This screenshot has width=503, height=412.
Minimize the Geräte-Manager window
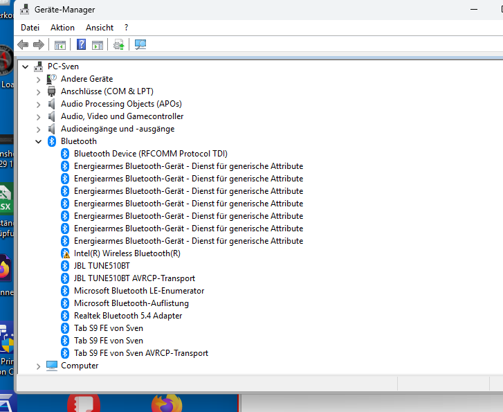point(474,10)
